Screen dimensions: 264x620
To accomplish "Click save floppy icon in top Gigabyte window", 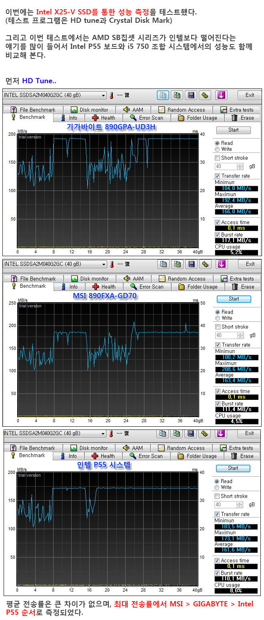I will 191,95.
